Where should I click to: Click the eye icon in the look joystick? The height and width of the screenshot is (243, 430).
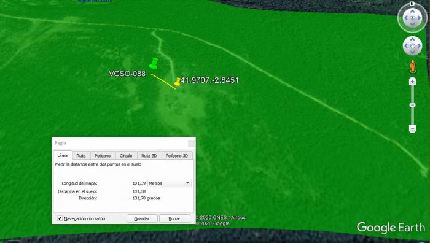[x=412, y=18]
